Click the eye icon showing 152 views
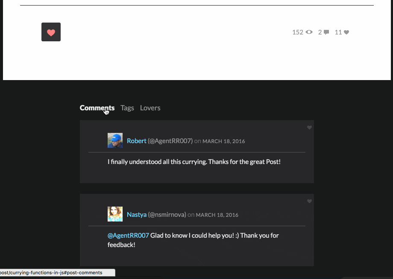393x279 pixels. pos(308,32)
